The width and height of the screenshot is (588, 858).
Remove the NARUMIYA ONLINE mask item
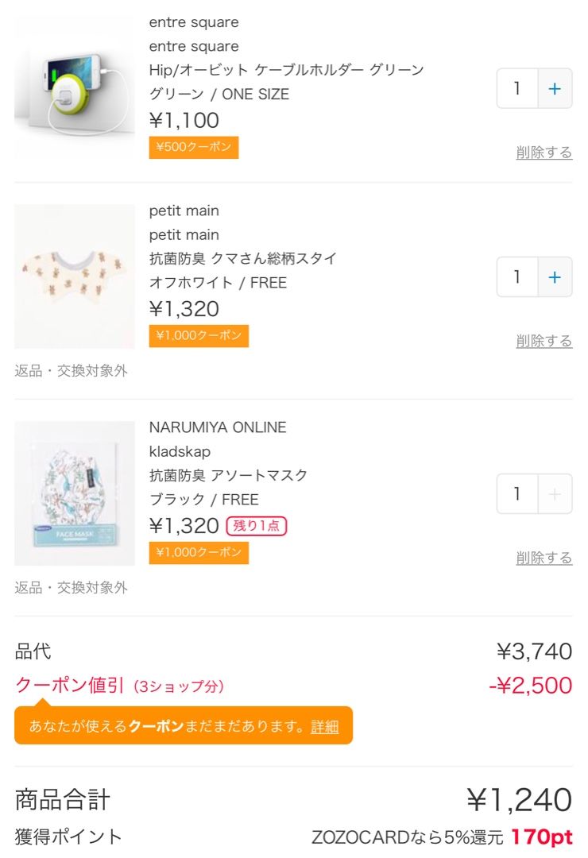click(x=544, y=558)
